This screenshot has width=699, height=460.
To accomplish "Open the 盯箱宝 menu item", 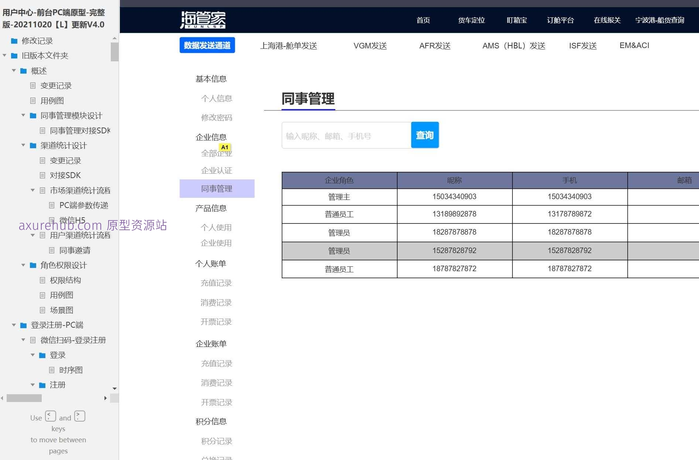I will coord(516,20).
